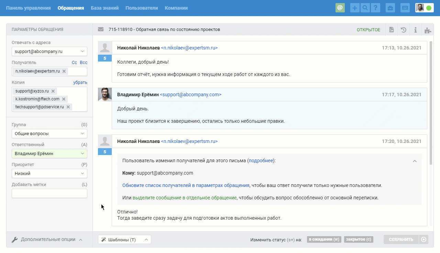Open the Пользователи menu item
440x253 pixels.
click(142, 8)
